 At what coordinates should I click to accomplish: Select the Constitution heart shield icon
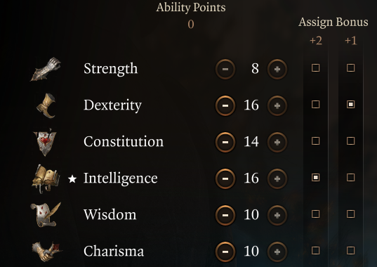coord(45,142)
